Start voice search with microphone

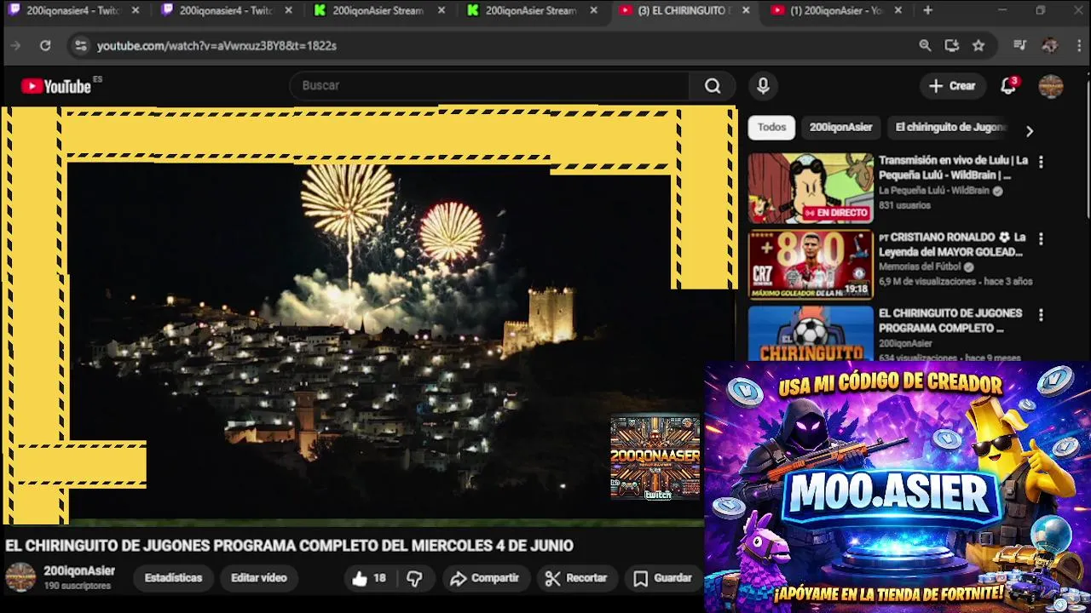[x=763, y=85]
